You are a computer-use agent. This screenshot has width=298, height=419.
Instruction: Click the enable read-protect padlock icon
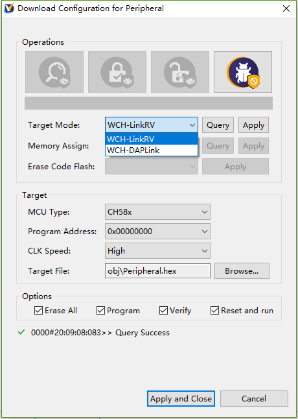tap(117, 72)
